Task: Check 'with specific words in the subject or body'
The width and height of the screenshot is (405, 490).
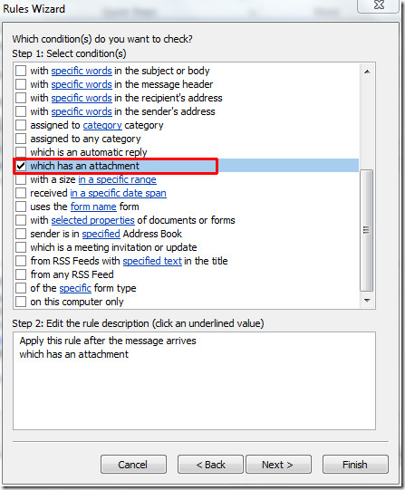Action: (21, 71)
